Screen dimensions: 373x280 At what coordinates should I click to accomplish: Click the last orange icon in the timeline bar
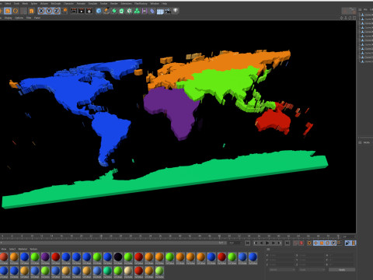point(354,243)
